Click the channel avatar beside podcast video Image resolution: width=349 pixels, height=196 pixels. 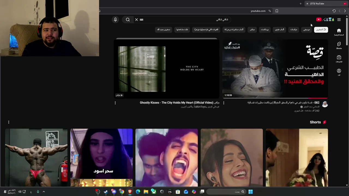click(x=325, y=104)
